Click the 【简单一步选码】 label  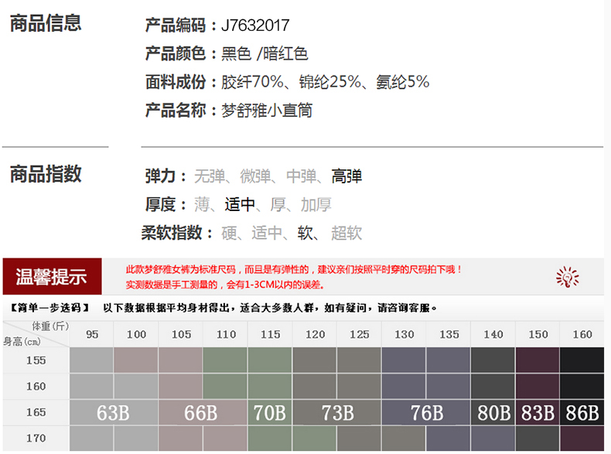pyautogui.click(x=49, y=308)
